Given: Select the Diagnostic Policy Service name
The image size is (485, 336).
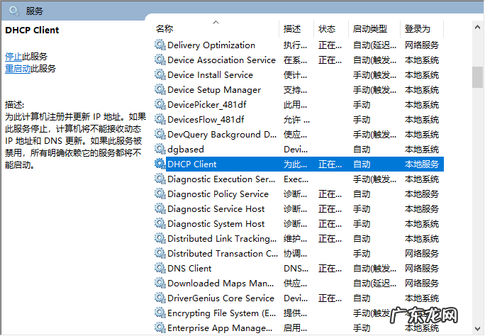Looking at the screenshot, I should pyautogui.click(x=218, y=194).
